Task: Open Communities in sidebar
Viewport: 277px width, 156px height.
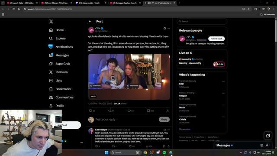Action: [x=61, y=97]
